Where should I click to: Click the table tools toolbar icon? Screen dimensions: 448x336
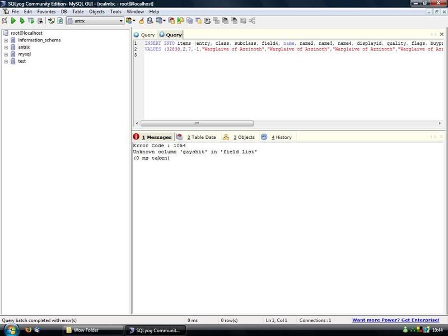click(x=159, y=21)
